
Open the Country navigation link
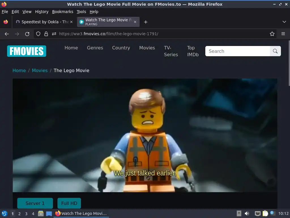121,48
